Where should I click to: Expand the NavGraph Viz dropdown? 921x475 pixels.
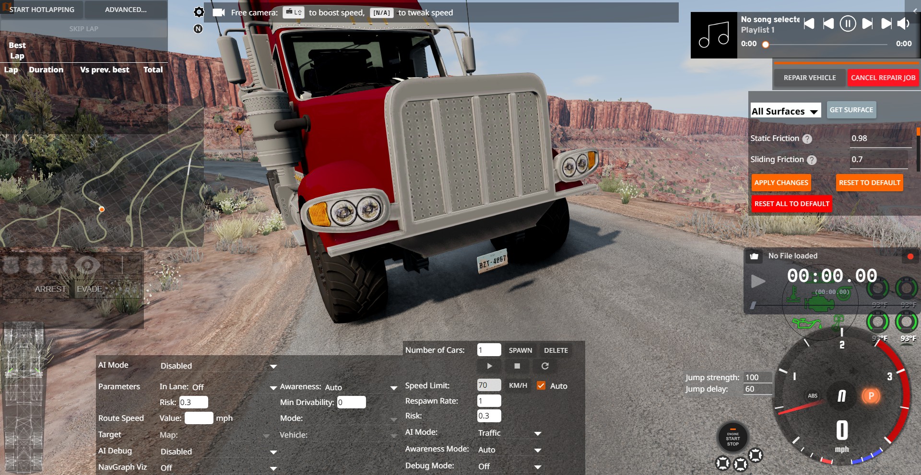[x=218, y=468]
